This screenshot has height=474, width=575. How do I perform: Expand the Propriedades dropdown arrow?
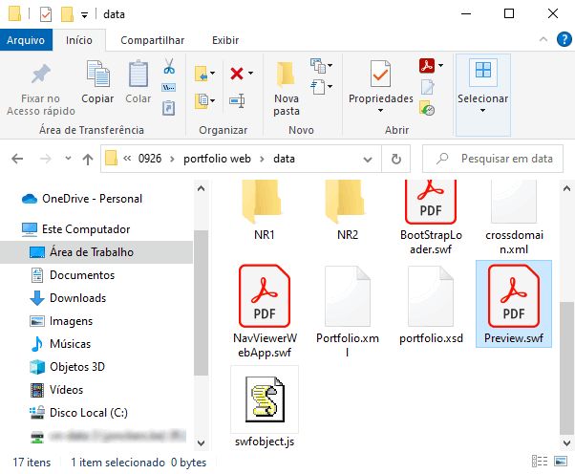(381, 111)
